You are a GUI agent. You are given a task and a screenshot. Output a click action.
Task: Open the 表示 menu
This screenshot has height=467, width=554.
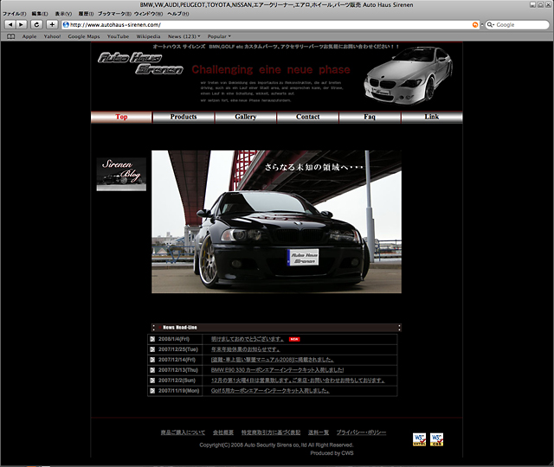pyautogui.click(x=63, y=14)
